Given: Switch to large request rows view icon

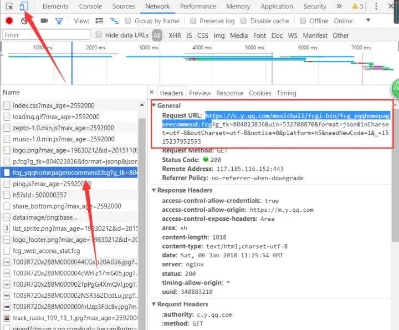Looking at the screenshot, I should tap(99, 21).
